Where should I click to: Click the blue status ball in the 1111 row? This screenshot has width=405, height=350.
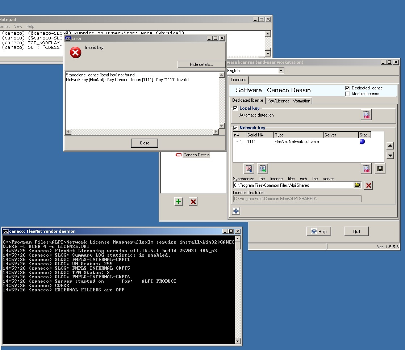pyautogui.click(x=362, y=142)
